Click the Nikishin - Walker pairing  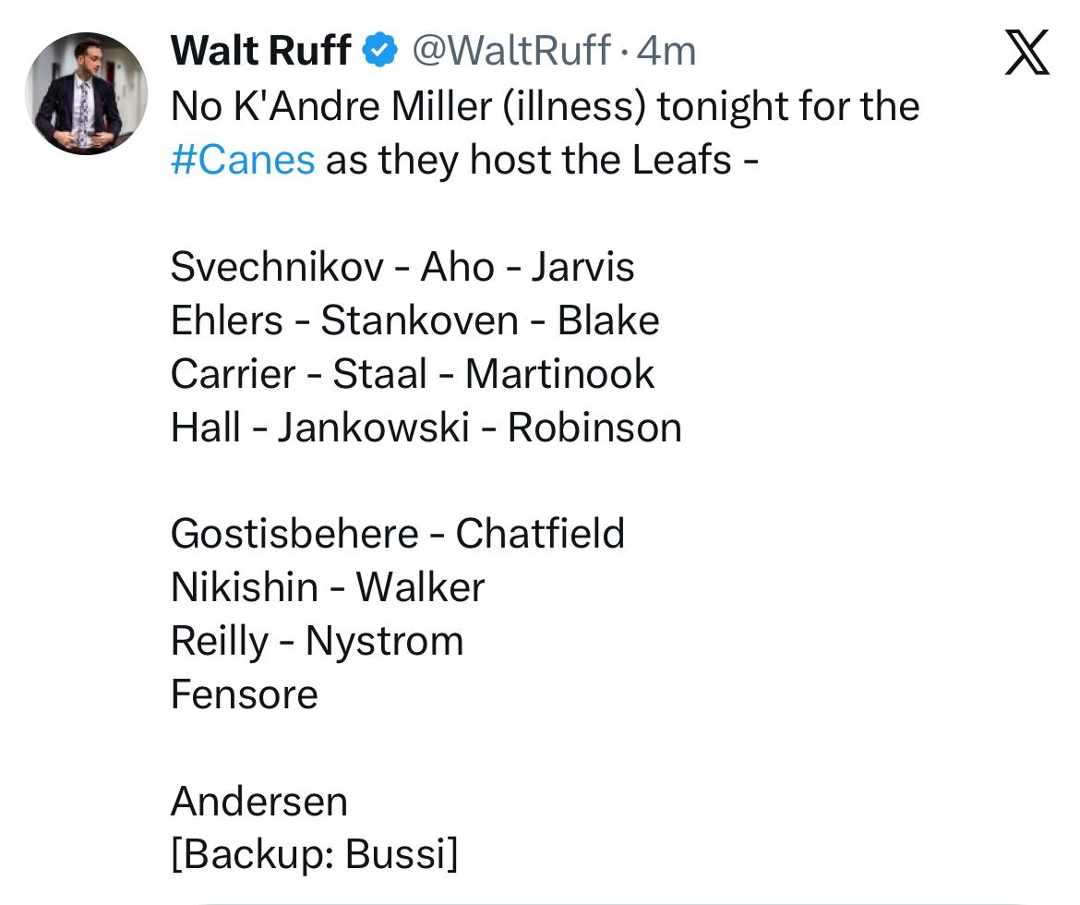tap(328, 587)
